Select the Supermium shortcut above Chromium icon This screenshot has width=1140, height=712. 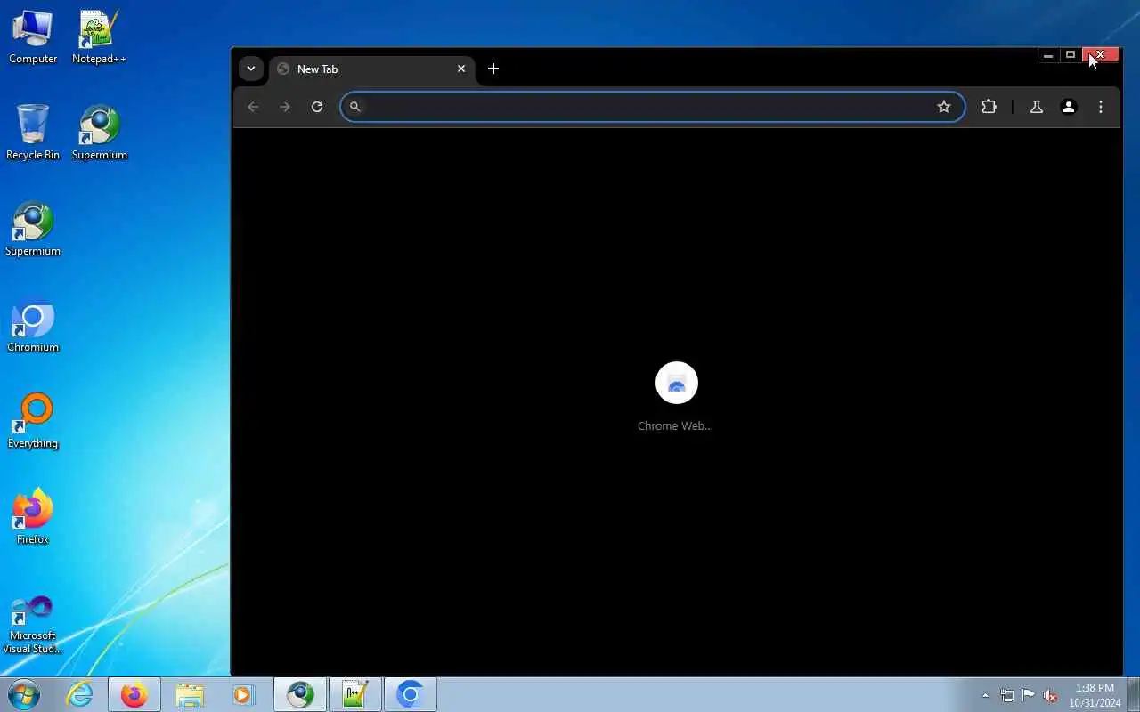33,229
